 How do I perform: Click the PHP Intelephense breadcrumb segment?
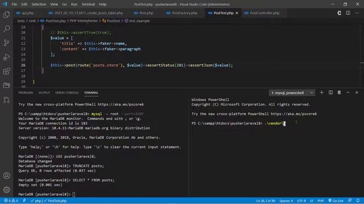(x=84, y=21)
